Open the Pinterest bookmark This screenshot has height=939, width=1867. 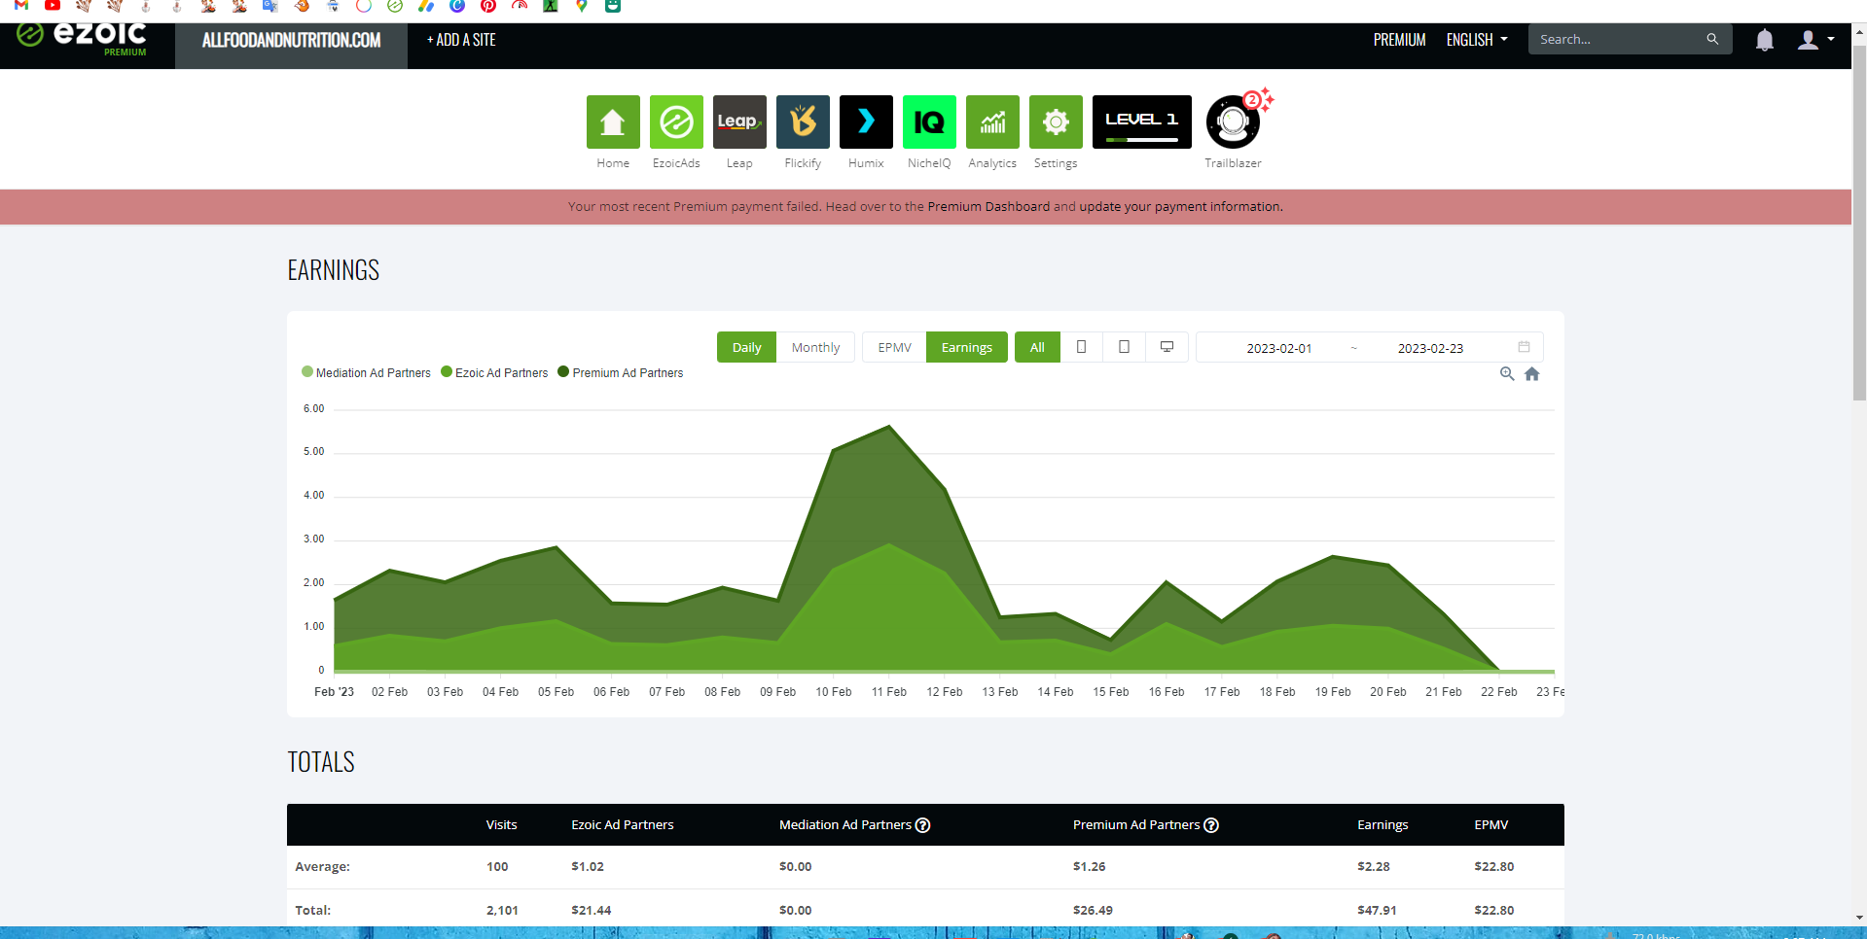(488, 6)
